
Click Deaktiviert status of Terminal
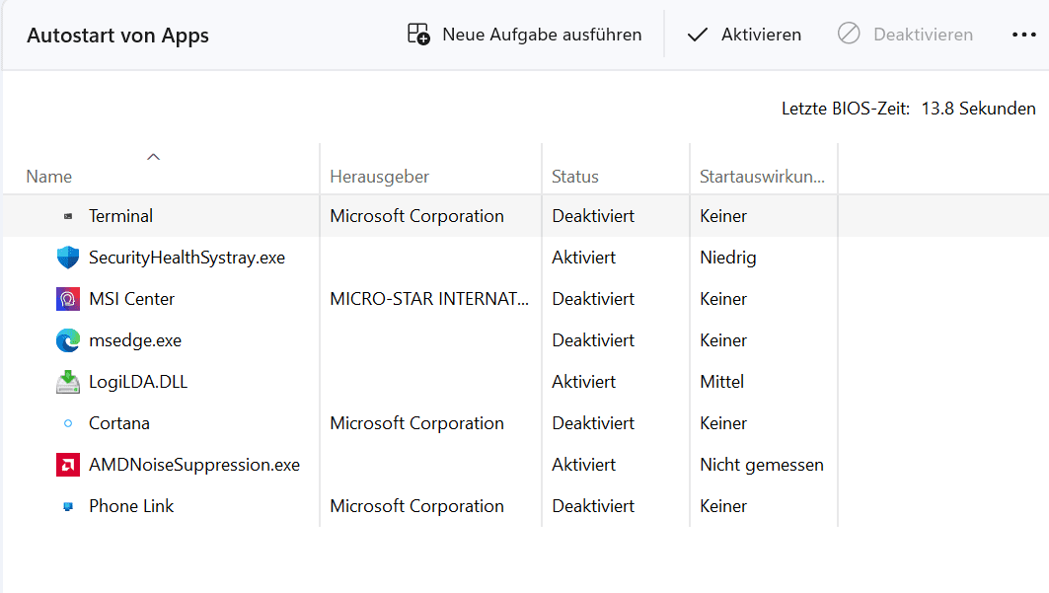[x=593, y=216]
